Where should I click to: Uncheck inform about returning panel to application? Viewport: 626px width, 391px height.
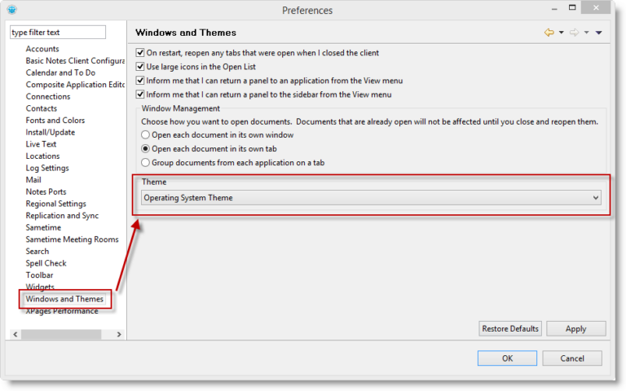(140, 81)
